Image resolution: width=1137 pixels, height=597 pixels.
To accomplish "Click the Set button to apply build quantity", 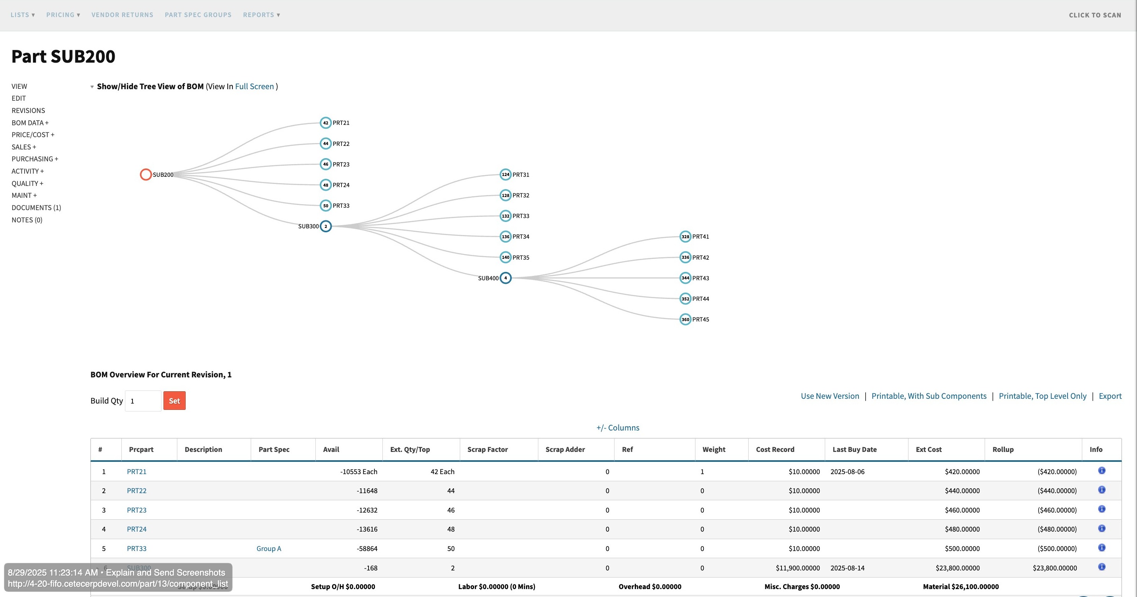I will coord(174,400).
